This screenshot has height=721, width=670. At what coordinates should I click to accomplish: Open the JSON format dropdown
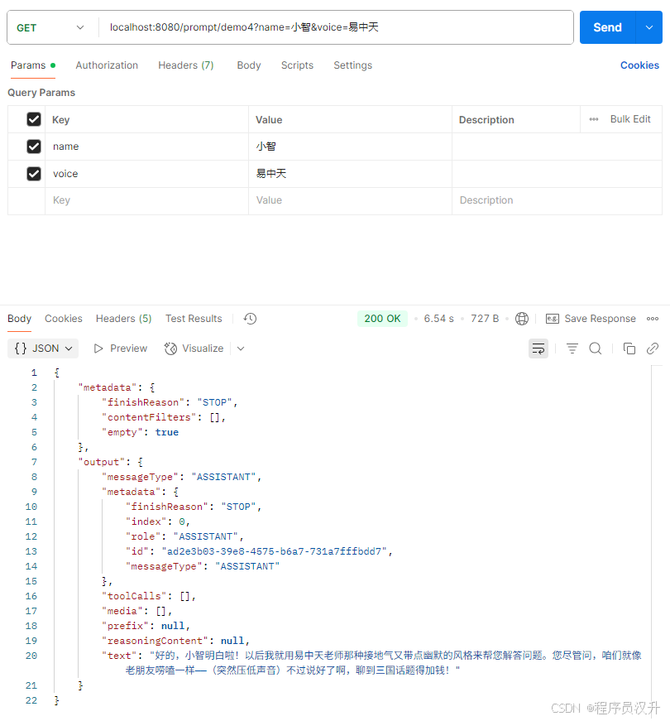[43, 348]
